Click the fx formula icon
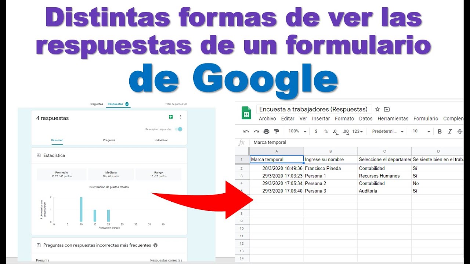The width and height of the screenshot is (470, 264). pyautogui.click(x=241, y=143)
